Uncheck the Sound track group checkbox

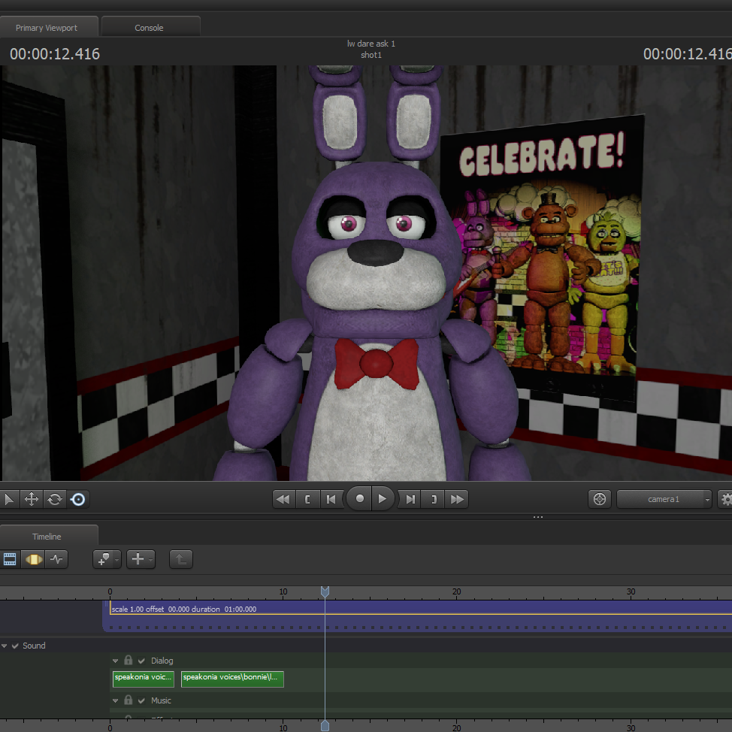pos(16,646)
